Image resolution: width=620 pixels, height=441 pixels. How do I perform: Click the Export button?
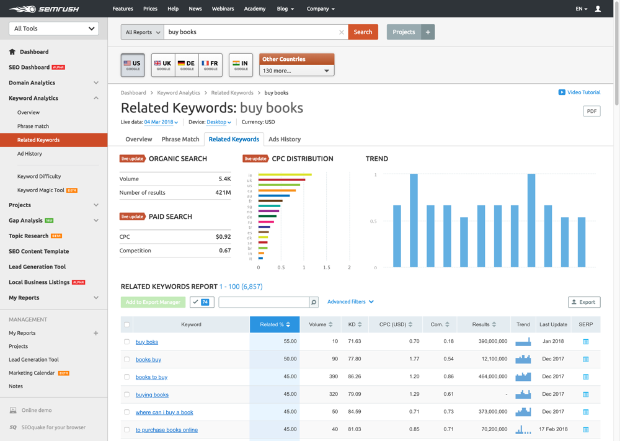pyautogui.click(x=584, y=302)
